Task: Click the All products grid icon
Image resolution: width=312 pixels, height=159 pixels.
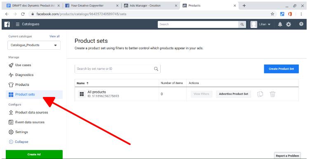Action: click(x=82, y=94)
